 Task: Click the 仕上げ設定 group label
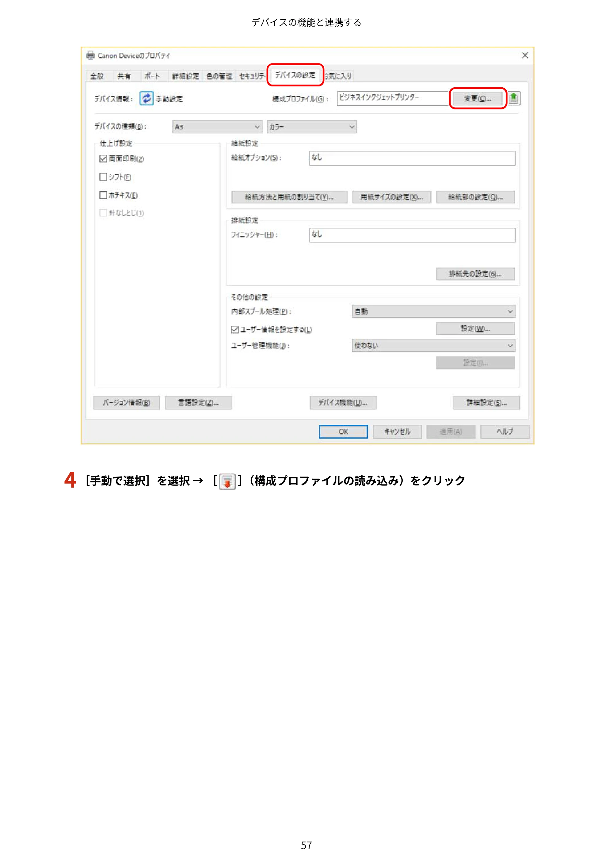coord(116,143)
